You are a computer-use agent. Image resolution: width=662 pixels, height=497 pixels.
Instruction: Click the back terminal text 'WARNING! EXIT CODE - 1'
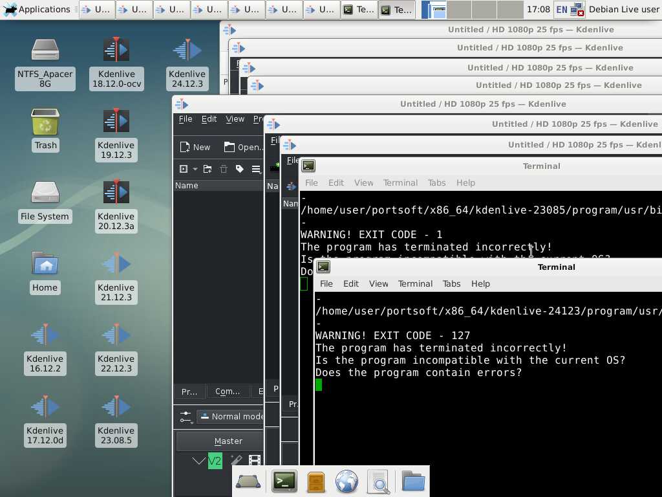click(372, 234)
